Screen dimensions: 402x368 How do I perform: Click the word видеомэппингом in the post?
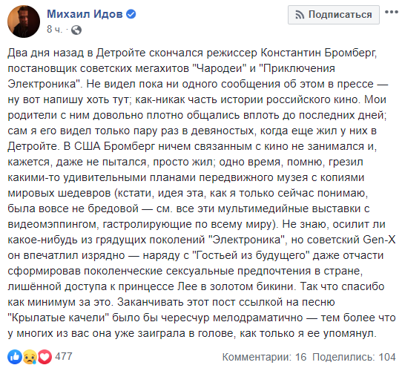pos(53,224)
